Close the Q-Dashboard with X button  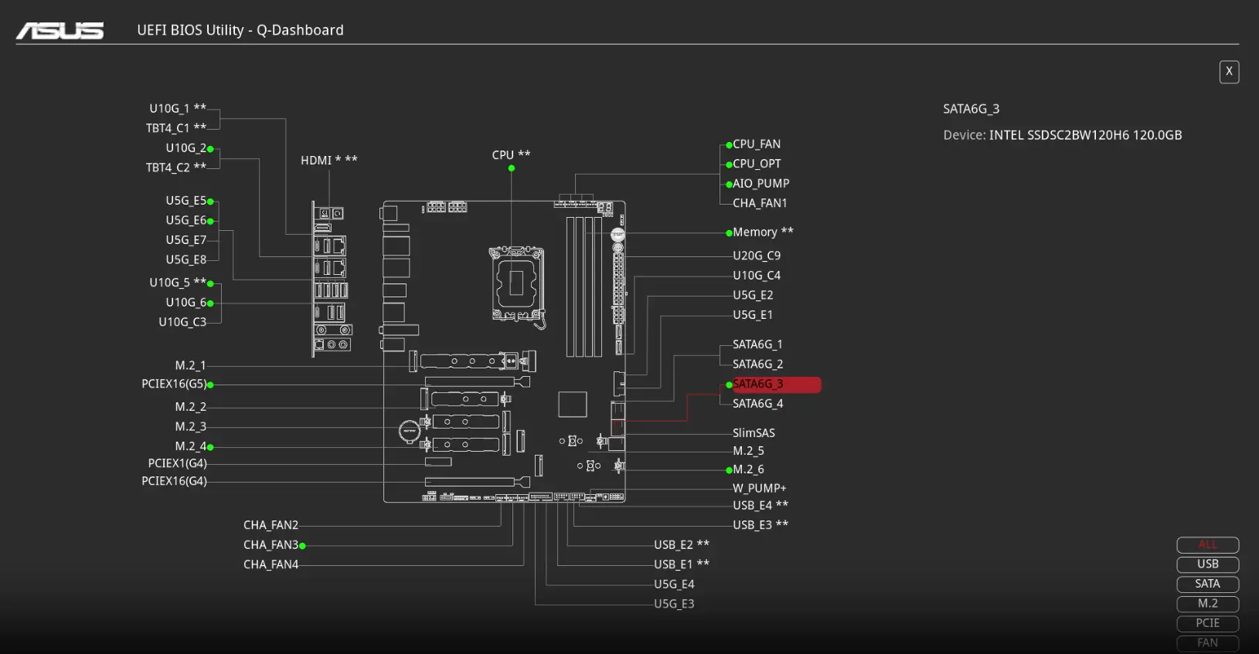(x=1229, y=72)
